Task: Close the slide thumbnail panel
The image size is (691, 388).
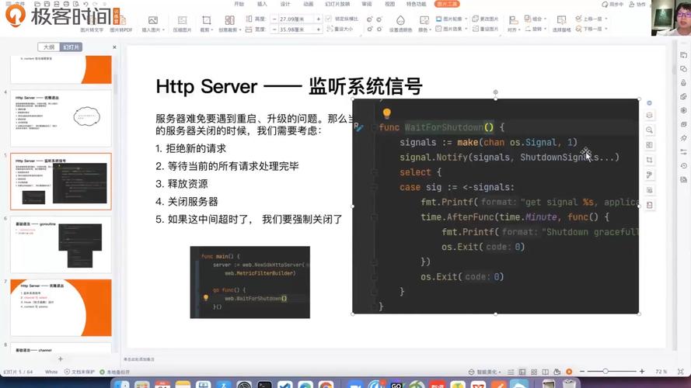Action: click(x=114, y=47)
